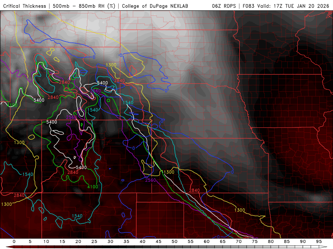Click the 75 value on the color scale

point(255,242)
